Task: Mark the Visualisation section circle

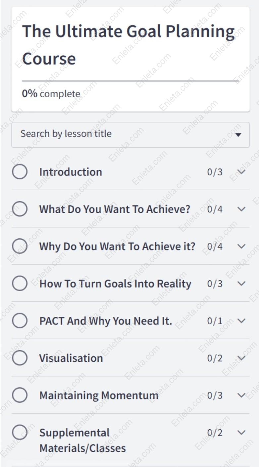Action: 21,358
